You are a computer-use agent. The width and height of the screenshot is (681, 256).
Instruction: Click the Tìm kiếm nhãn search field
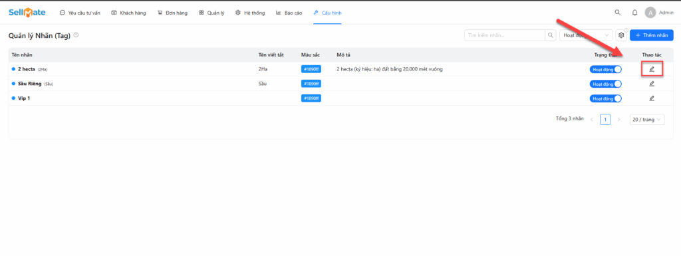click(x=505, y=35)
